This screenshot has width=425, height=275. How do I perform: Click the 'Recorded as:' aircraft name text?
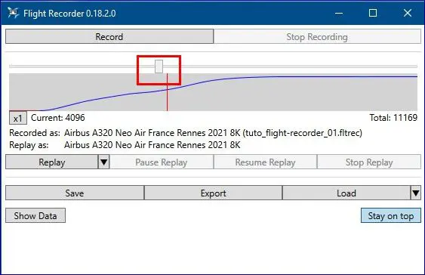pyautogui.click(x=213, y=133)
